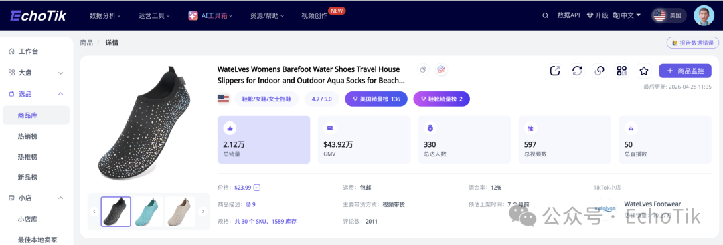Screen dimensions: 723x245
Task: Show the QR code icon
Action: click(x=621, y=71)
